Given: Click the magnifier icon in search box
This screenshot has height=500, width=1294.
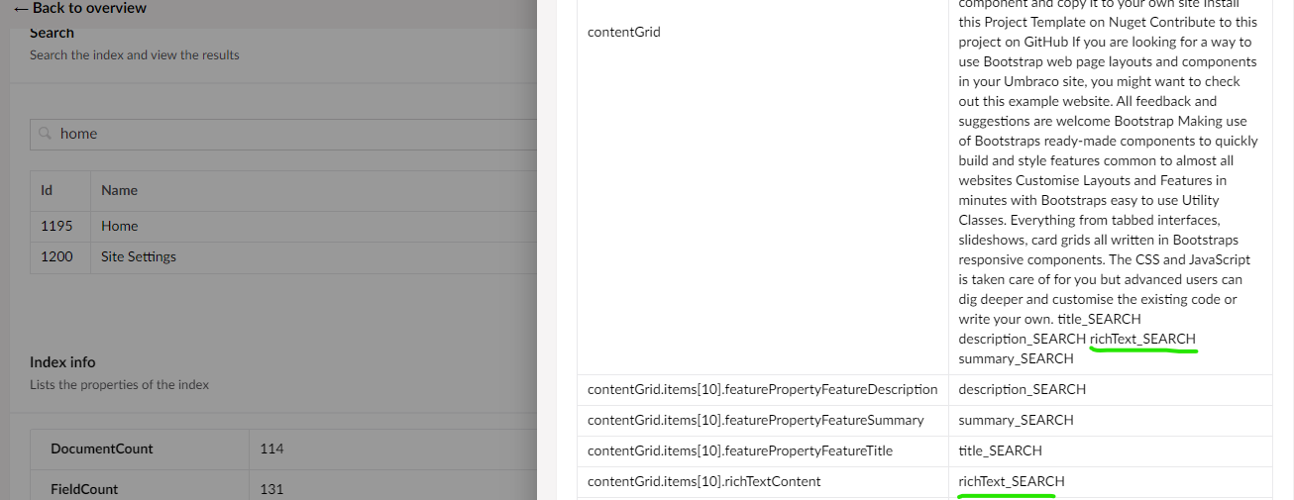Looking at the screenshot, I should coord(45,134).
